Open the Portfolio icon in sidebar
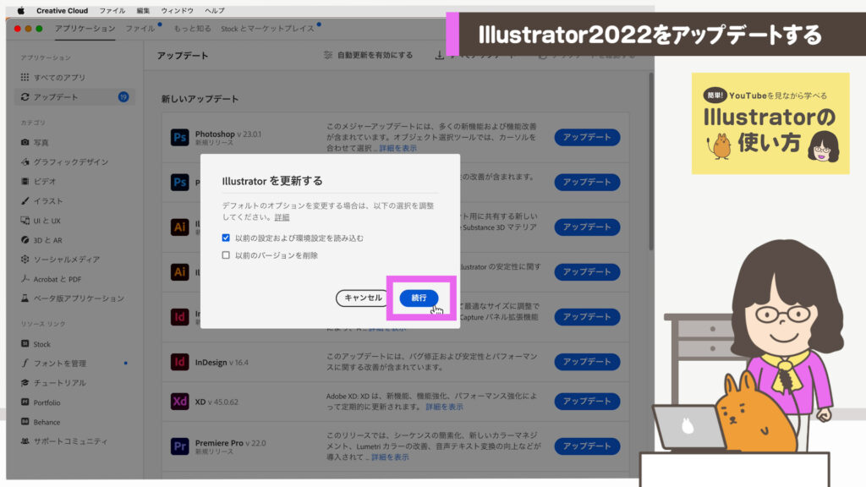 (x=25, y=402)
